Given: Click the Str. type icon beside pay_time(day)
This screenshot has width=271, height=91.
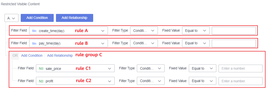Looking at the screenshot, I should pyautogui.click(x=34, y=44).
